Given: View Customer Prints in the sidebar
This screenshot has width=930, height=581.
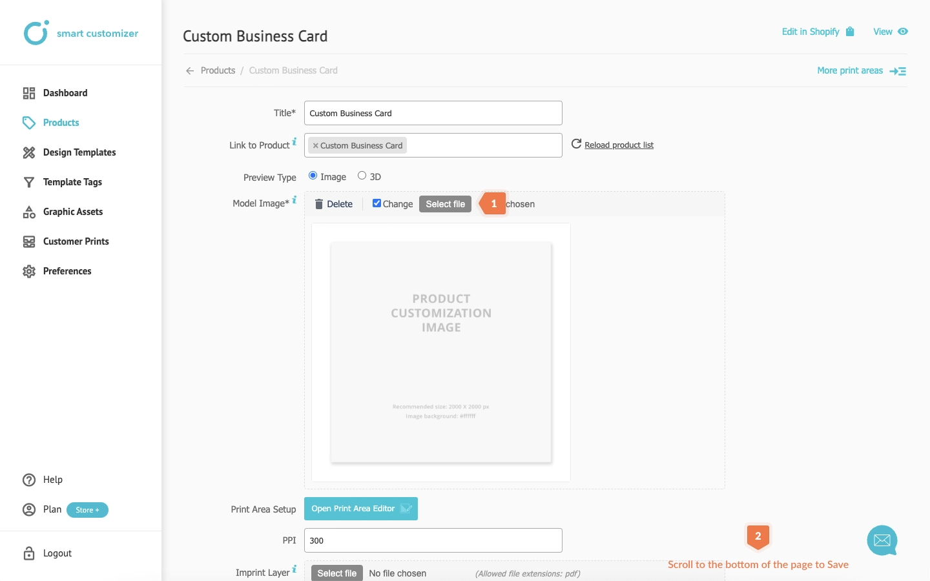Looking at the screenshot, I should coord(76,241).
